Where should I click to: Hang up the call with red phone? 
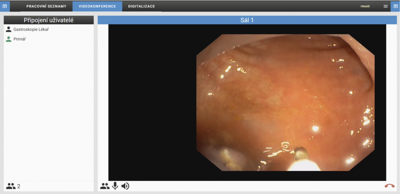click(x=389, y=186)
